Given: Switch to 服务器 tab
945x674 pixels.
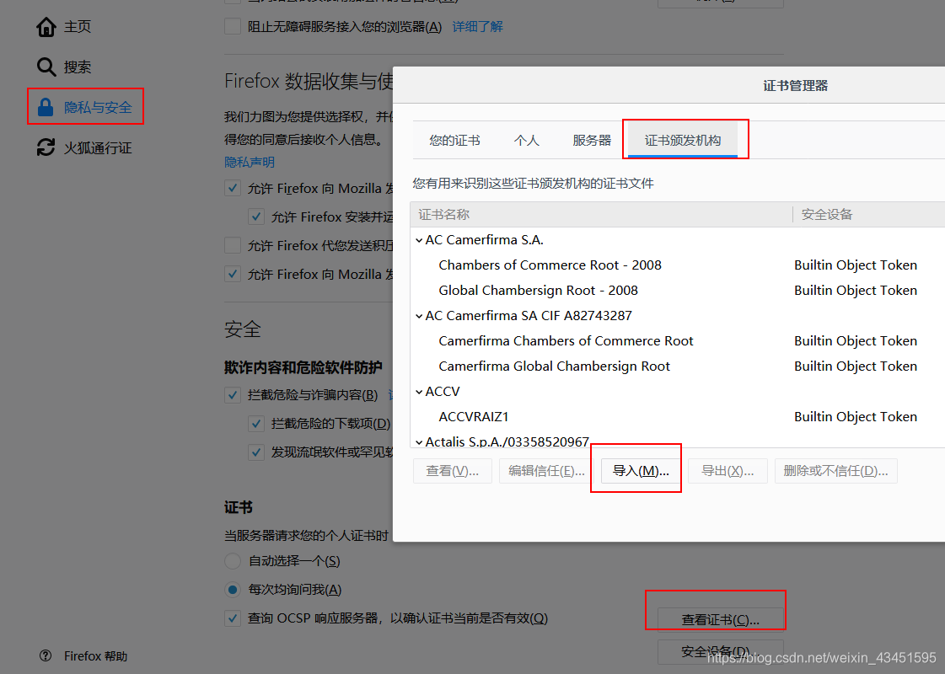Looking at the screenshot, I should [592, 141].
